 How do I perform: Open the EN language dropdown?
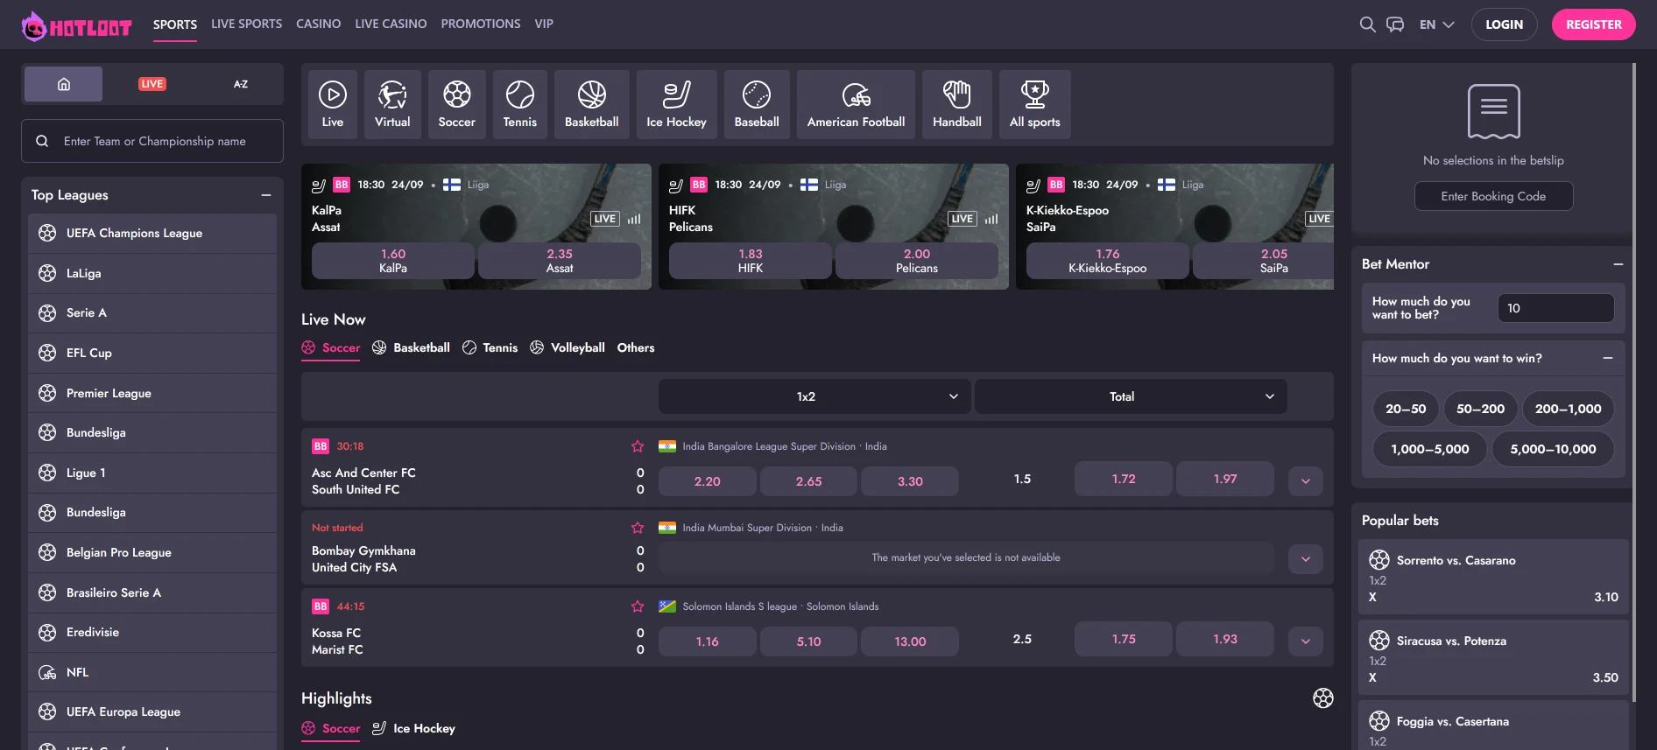(x=1436, y=25)
